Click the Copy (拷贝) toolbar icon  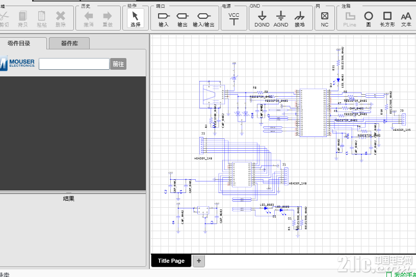[x=23, y=19]
